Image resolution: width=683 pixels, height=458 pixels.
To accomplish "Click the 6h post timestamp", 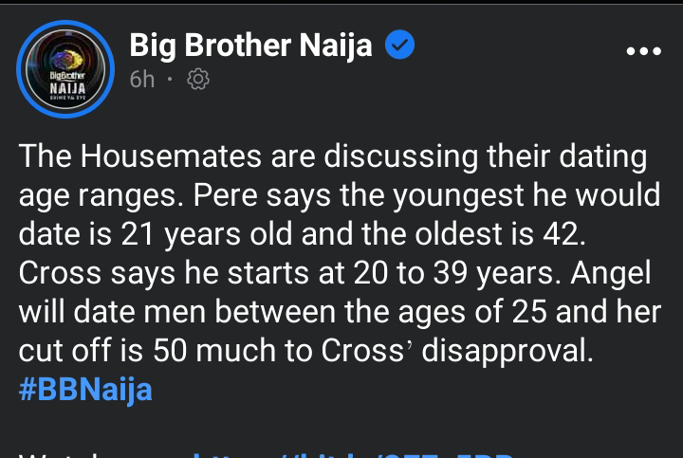I will pyautogui.click(x=142, y=81).
